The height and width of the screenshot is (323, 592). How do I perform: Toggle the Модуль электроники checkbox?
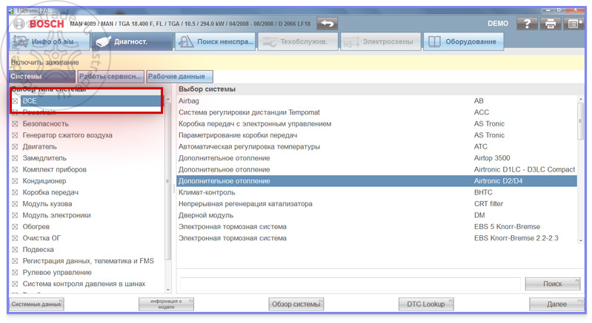tap(15, 215)
